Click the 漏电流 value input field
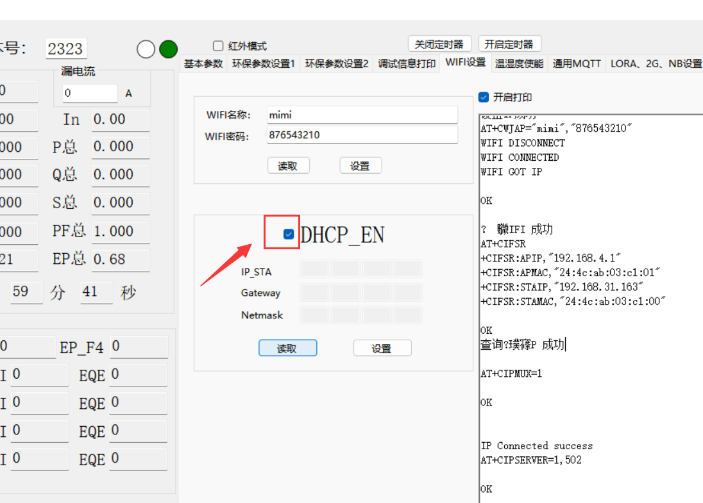Screen dimensions: 703x503 coord(90,94)
